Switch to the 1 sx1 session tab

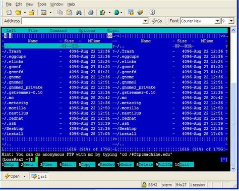point(39,176)
